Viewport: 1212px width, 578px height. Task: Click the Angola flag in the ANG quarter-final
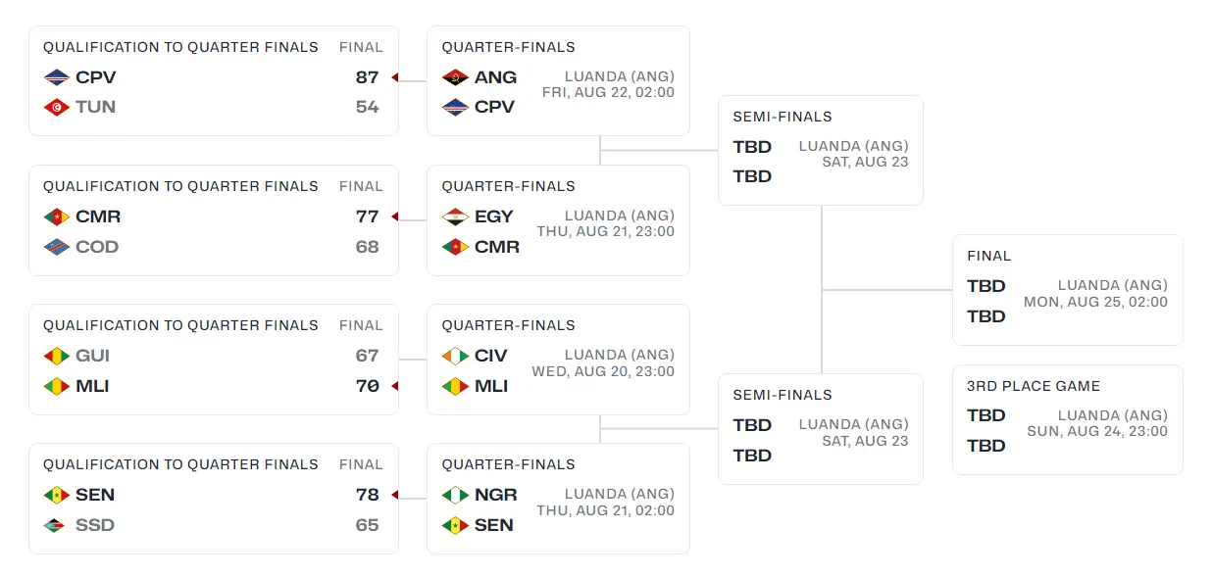click(x=455, y=77)
